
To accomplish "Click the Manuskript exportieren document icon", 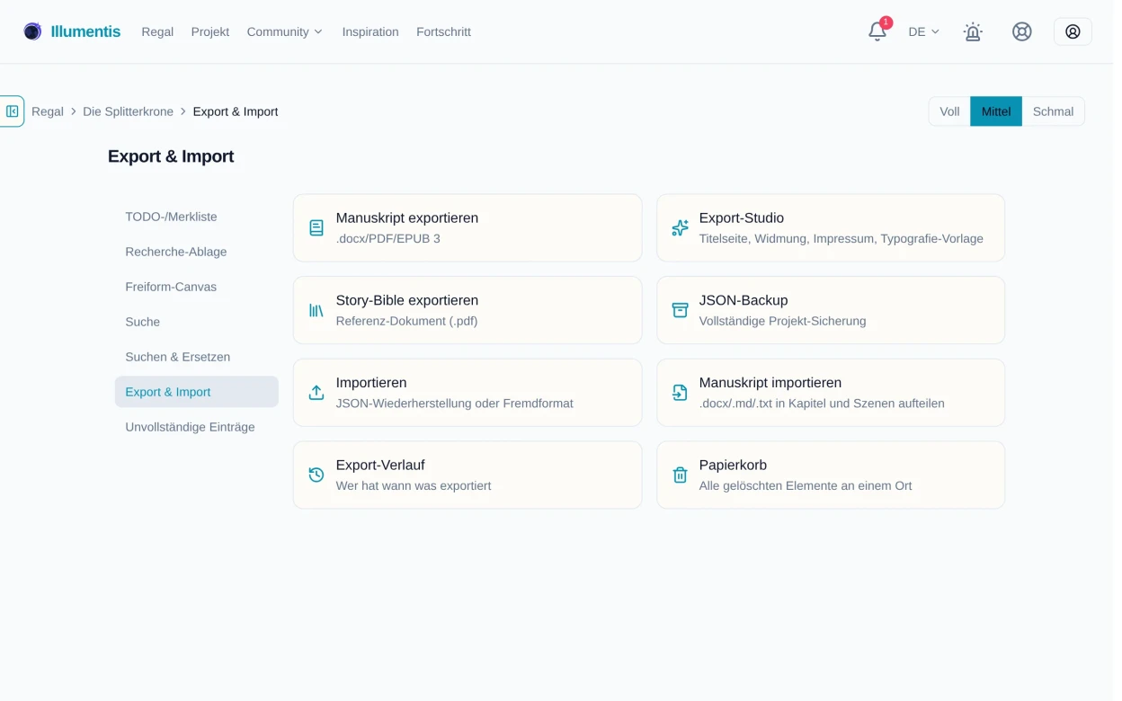I will [316, 228].
